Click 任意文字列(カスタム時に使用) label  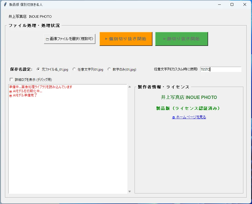coord(176,69)
